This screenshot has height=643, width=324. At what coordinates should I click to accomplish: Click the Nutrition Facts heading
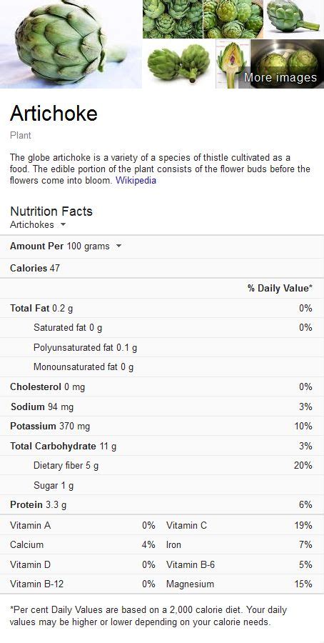(x=51, y=211)
